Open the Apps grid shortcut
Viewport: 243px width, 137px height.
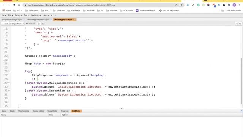click(6, 11)
